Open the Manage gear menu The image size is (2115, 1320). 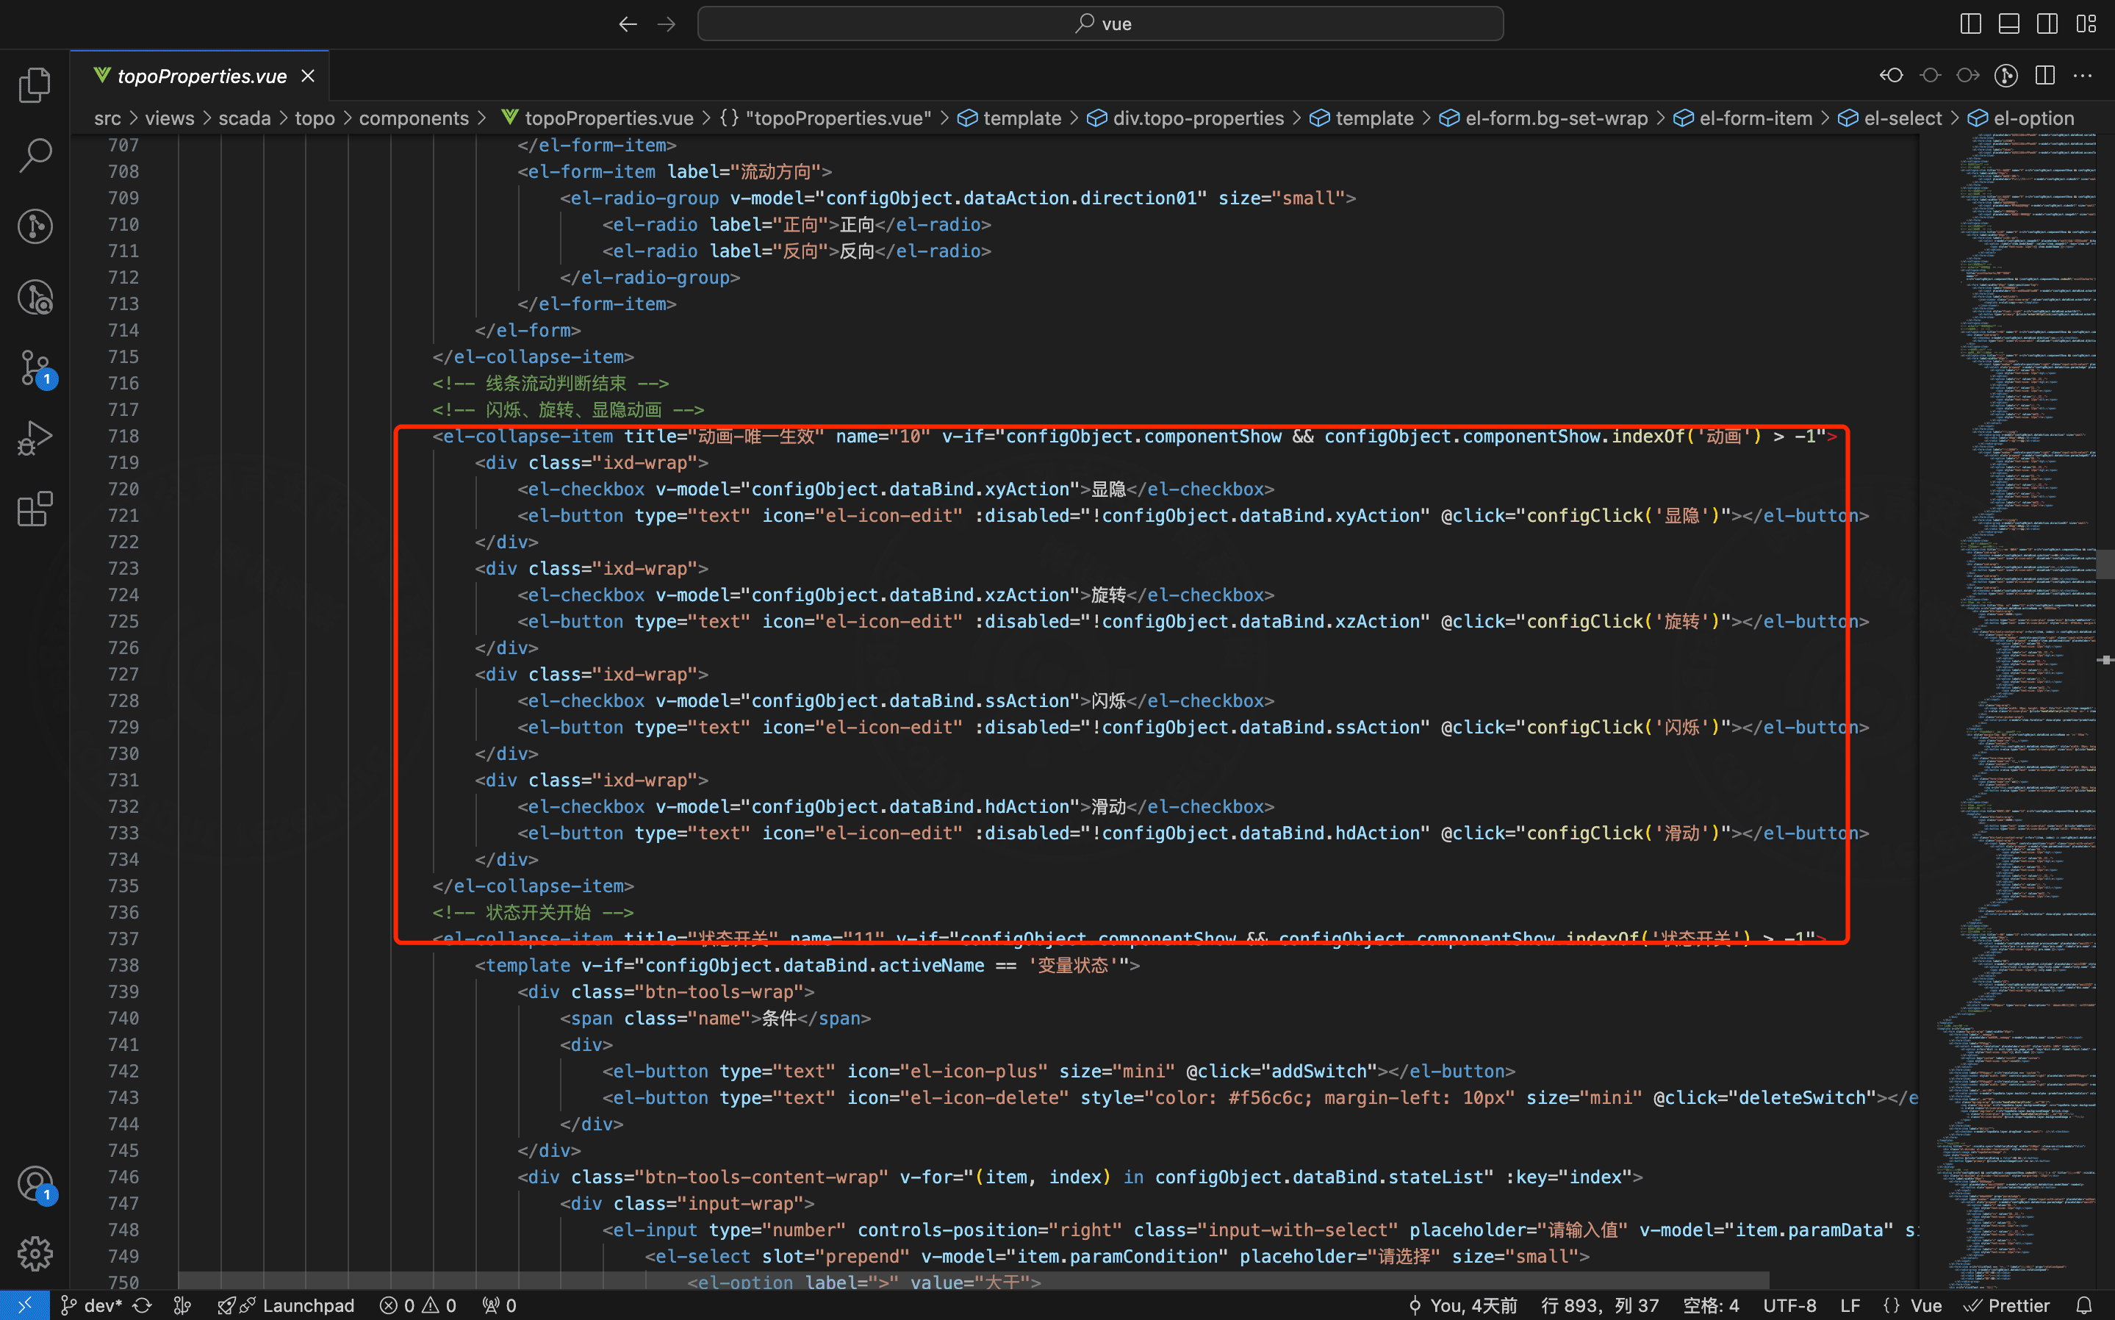coord(35,1254)
